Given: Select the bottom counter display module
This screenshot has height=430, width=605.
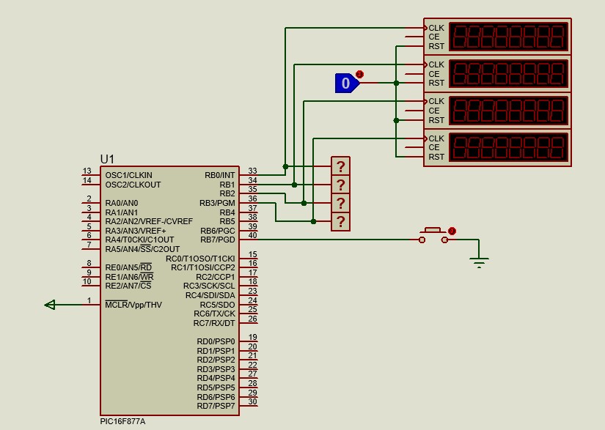Looking at the screenshot, I should tap(497, 147).
